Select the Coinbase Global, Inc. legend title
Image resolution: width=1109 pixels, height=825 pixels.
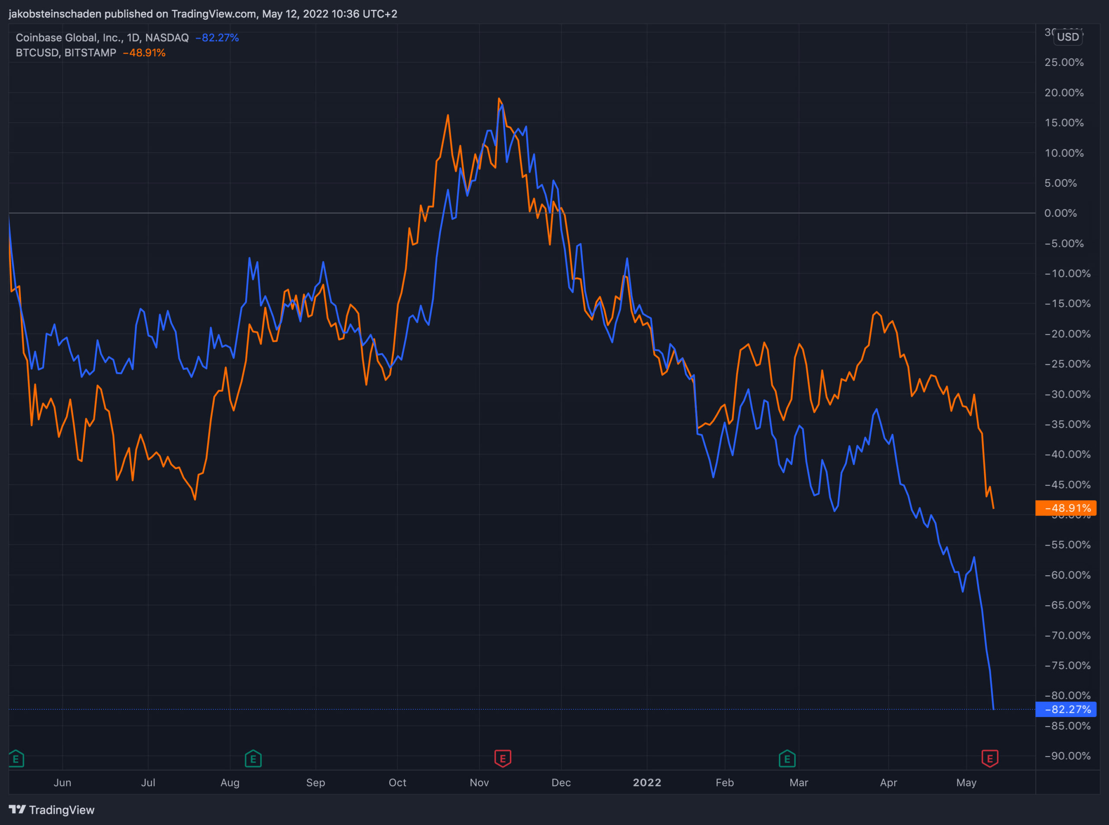(x=102, y=37)
